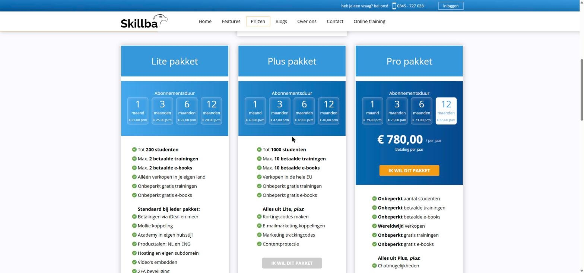This screenshot has height=273, width=584.
Task: Click the green check icon beside Tot 200 studenten
Action: (134, 150)
